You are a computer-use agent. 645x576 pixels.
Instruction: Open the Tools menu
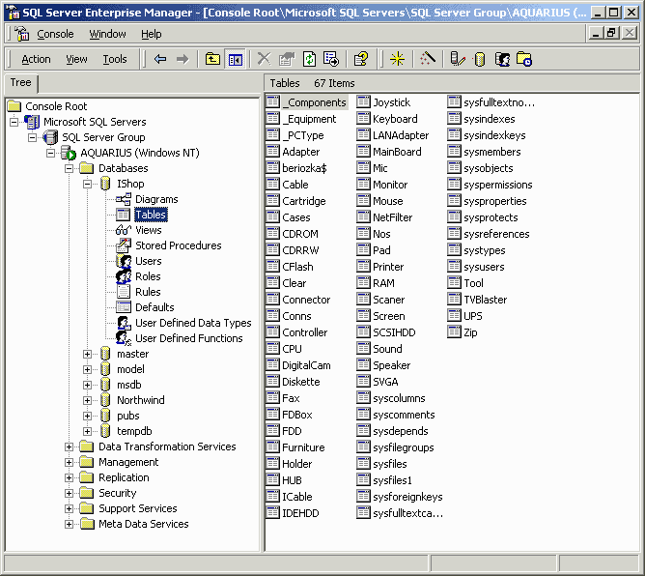click(x=115, y=59)
